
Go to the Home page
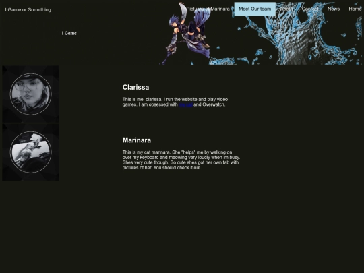(x=355, y=9)
